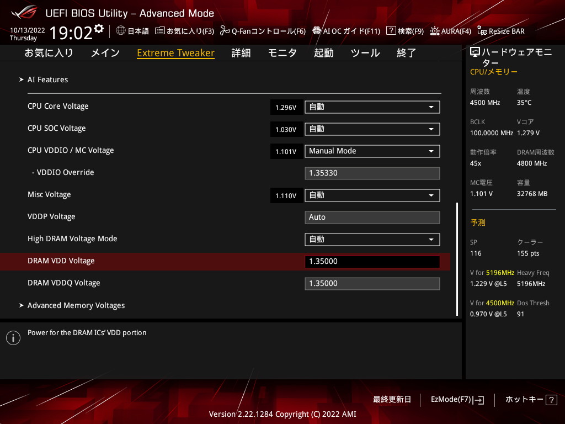Toggle ReSize BAR icon
The width and height of the screenshot is (565, 424).
coord(482,31)
